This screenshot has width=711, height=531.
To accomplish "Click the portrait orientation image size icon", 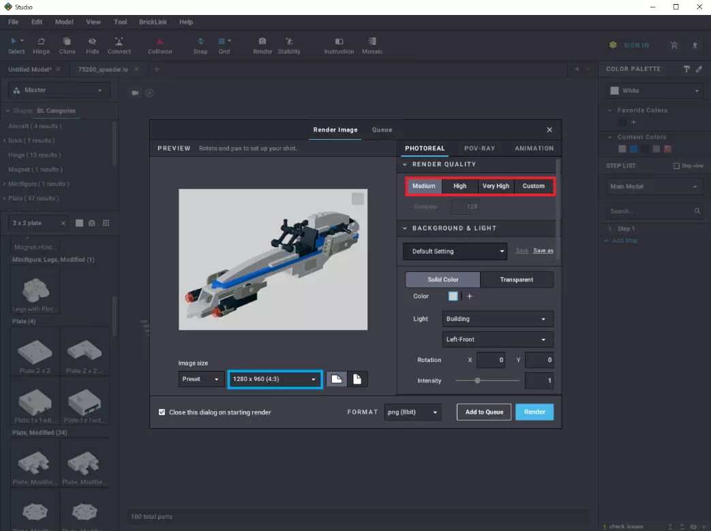I will pos(357,379).
